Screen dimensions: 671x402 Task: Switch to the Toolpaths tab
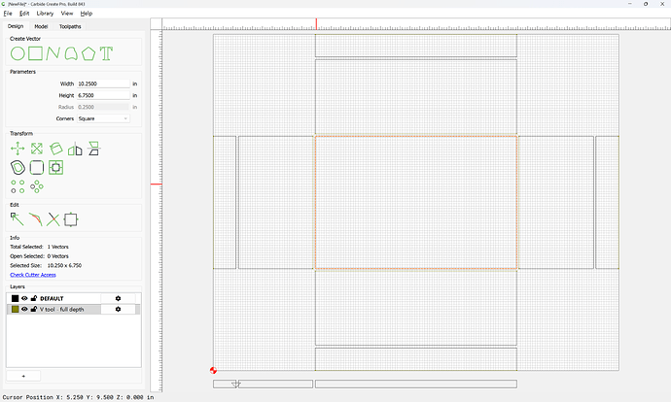pos(70,26)
